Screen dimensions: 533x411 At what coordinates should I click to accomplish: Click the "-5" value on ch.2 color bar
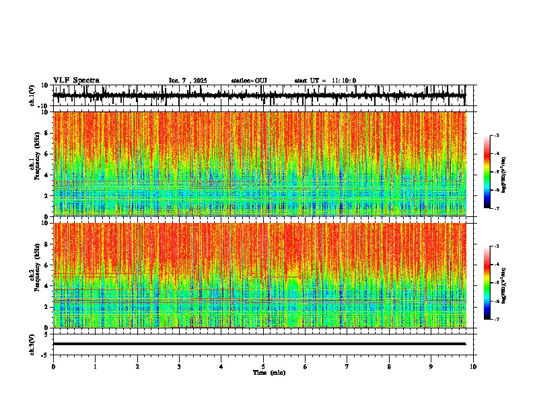[x=496, y=283]
